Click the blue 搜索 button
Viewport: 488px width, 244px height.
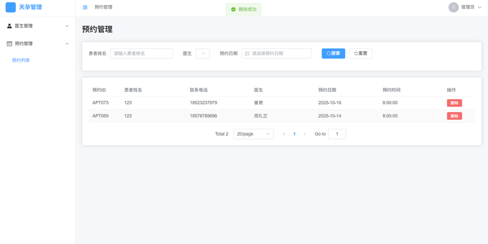[x=333, y=54]
